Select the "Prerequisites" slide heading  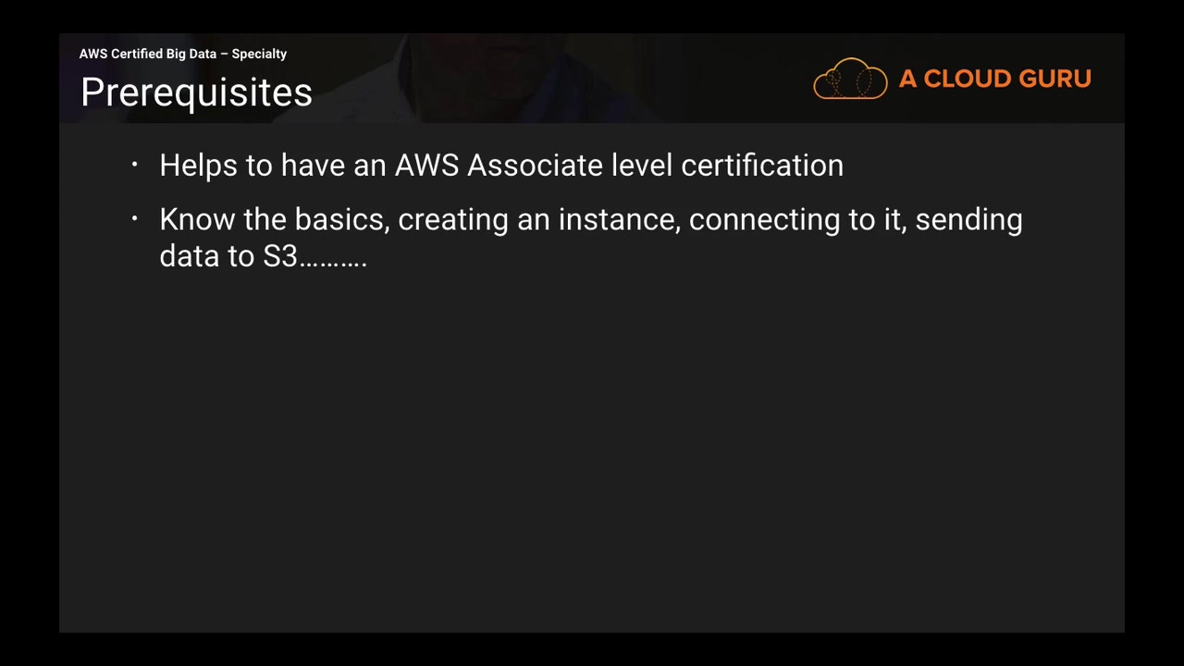196,92
